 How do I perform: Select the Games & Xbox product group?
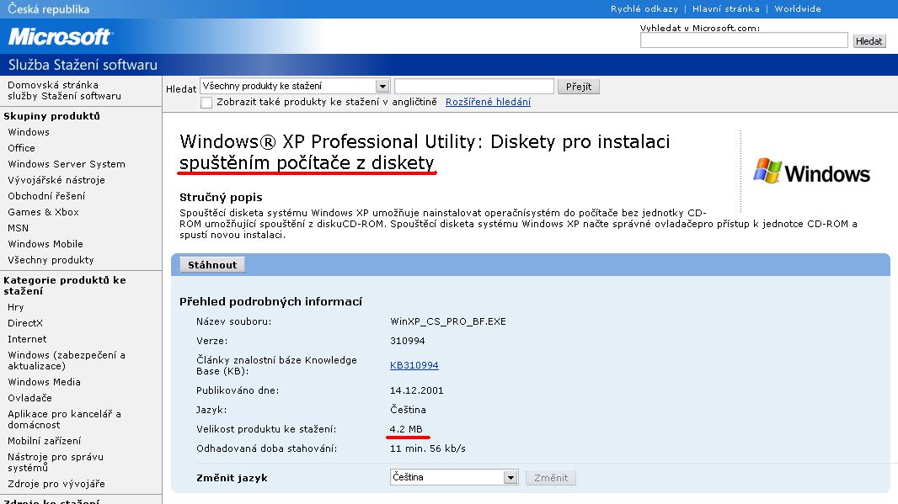43,212
